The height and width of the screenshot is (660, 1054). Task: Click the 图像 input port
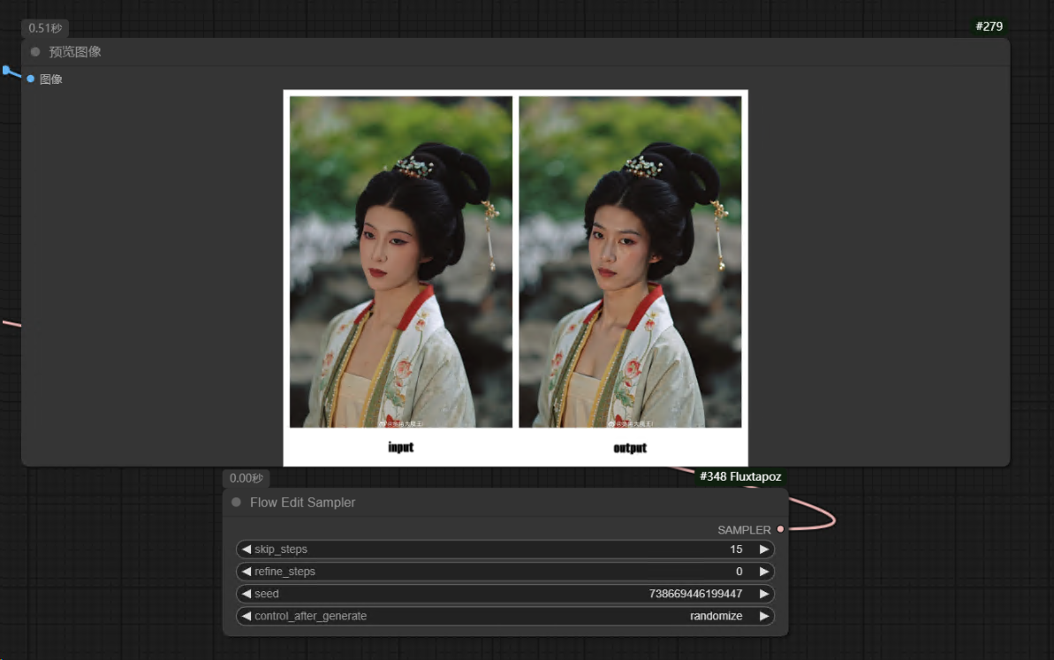(x=31, y=79)
